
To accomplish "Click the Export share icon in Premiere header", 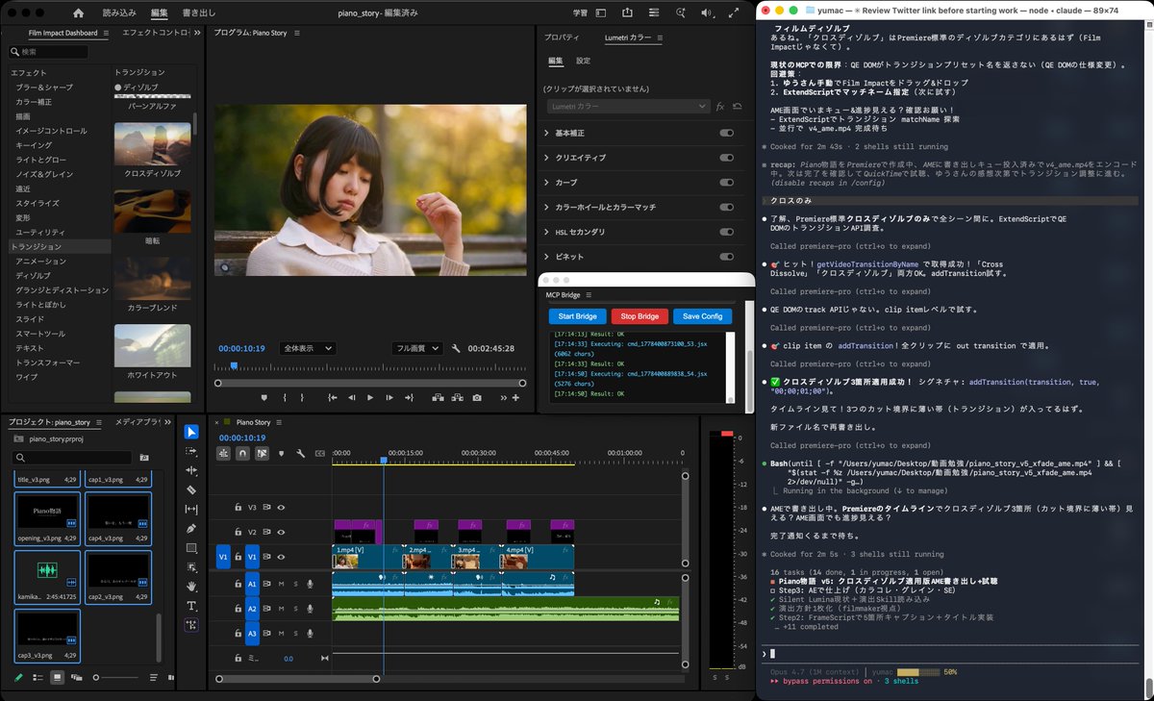I will pyautogui.click(x=627, y=13).
